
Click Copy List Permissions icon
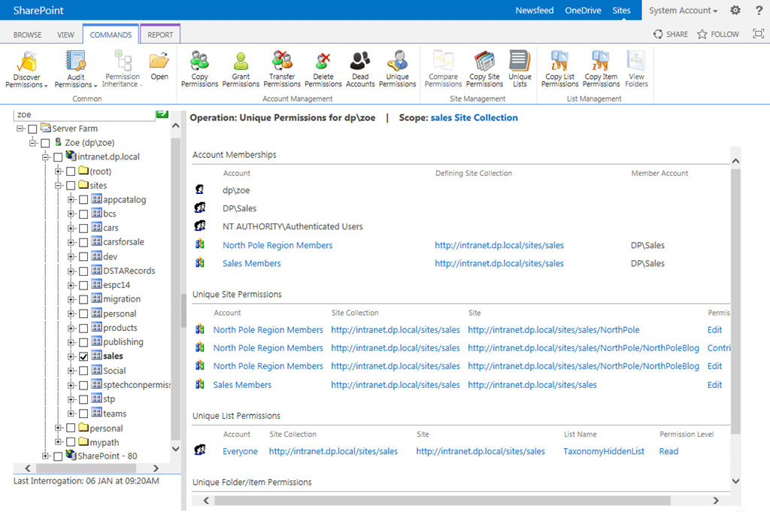point(559,61)
